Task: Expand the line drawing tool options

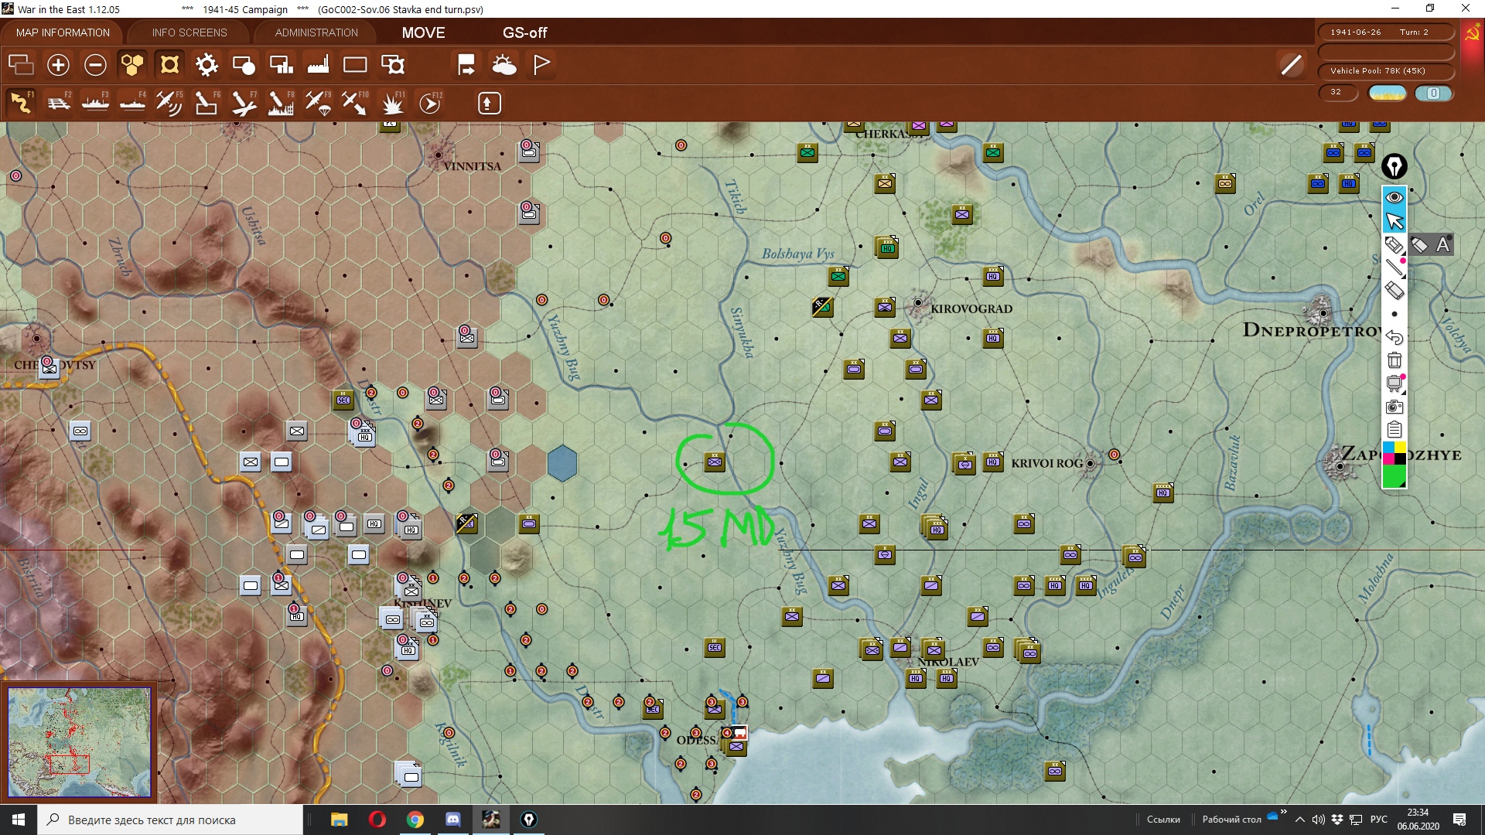Action: [x=1395, y=268]
